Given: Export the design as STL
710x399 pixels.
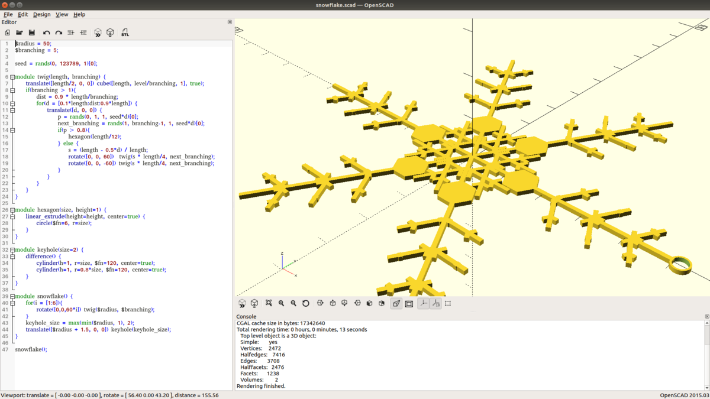Looking at the screenshot, I should click(x=125, y=33).
